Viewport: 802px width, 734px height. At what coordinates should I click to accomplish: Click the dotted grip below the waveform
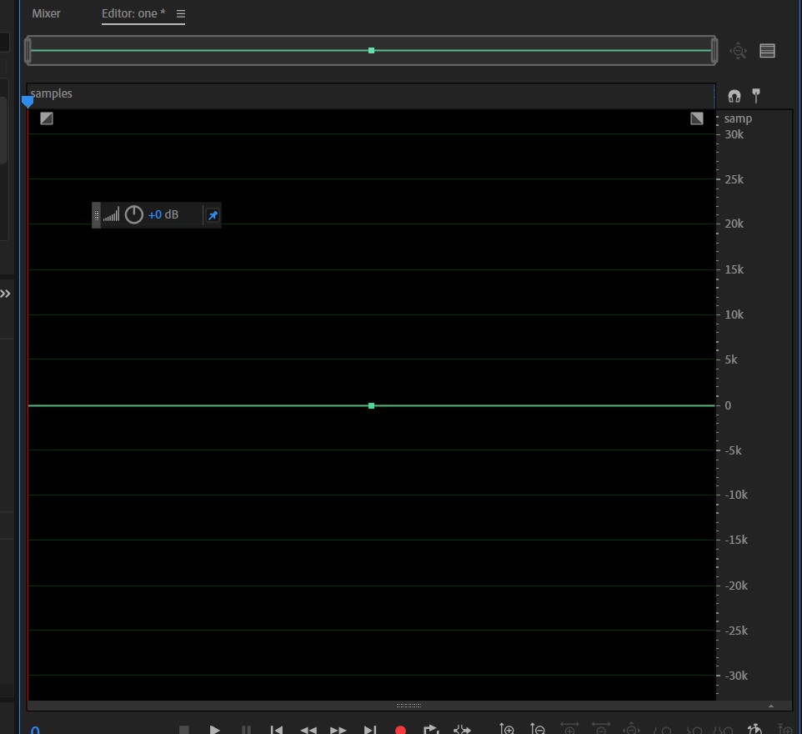click(x=409, y=706)
